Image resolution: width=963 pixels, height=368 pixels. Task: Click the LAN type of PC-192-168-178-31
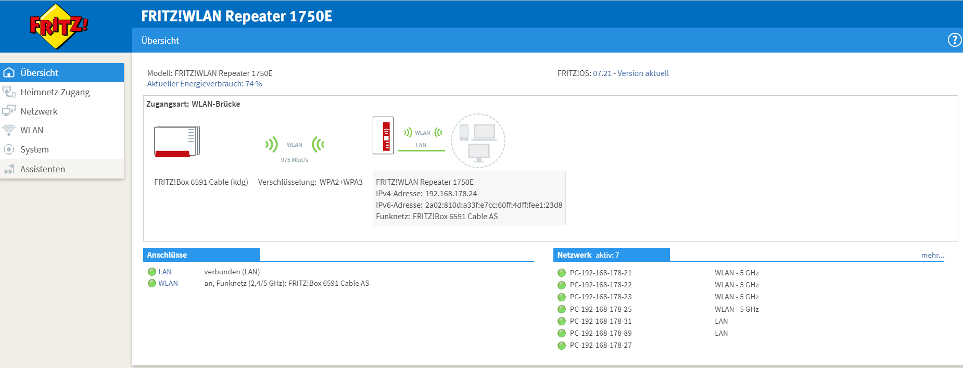pyautogui.click(x=721, y=321)
